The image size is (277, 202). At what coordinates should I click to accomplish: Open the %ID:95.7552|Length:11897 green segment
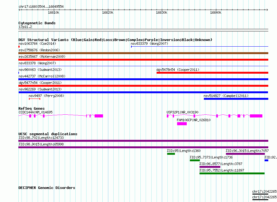(232, 173)
